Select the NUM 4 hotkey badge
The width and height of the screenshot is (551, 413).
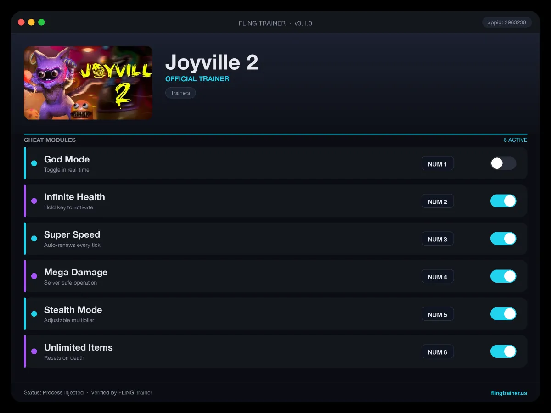pos(438,277)
